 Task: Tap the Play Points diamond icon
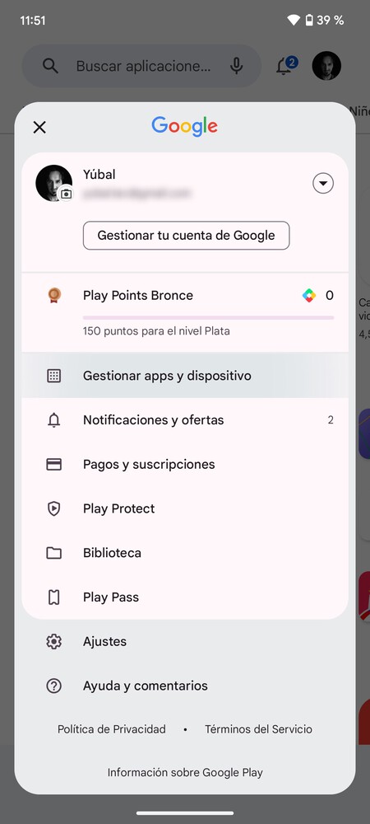pos(309,296)
